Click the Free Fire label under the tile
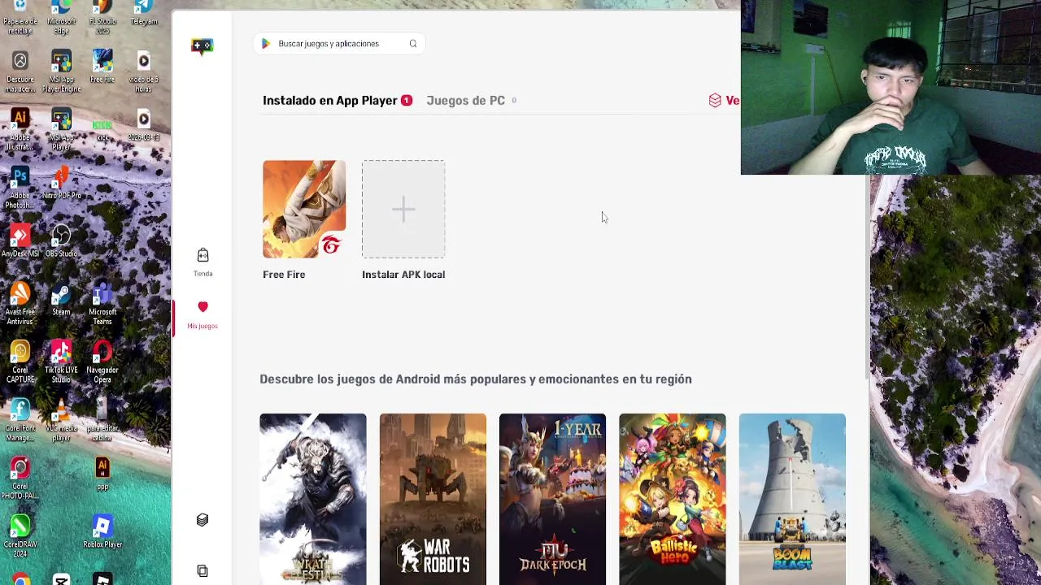 284,275
